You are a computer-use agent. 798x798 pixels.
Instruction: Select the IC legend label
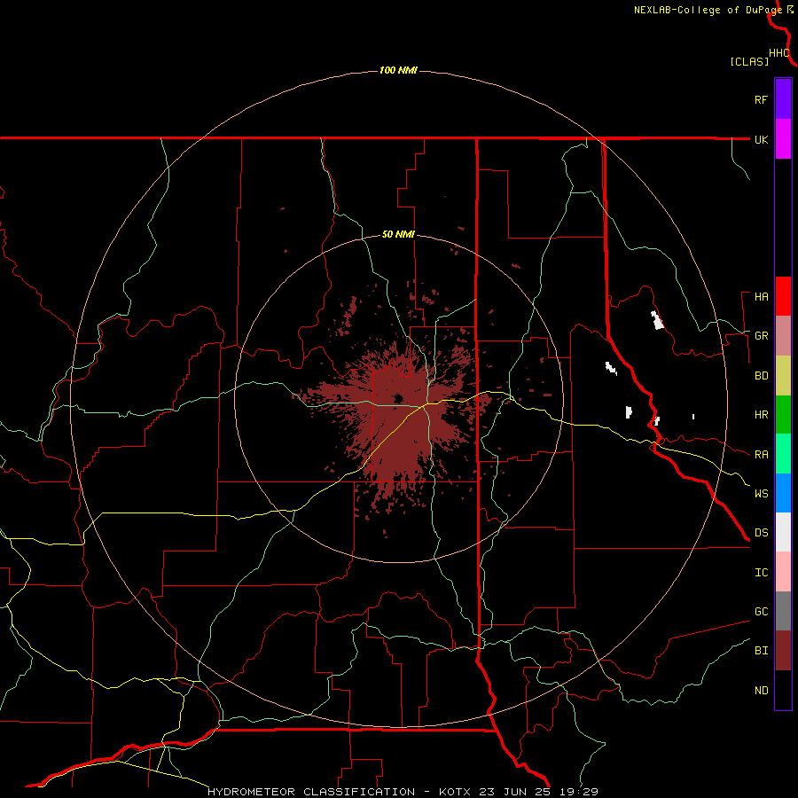point(761,573)
